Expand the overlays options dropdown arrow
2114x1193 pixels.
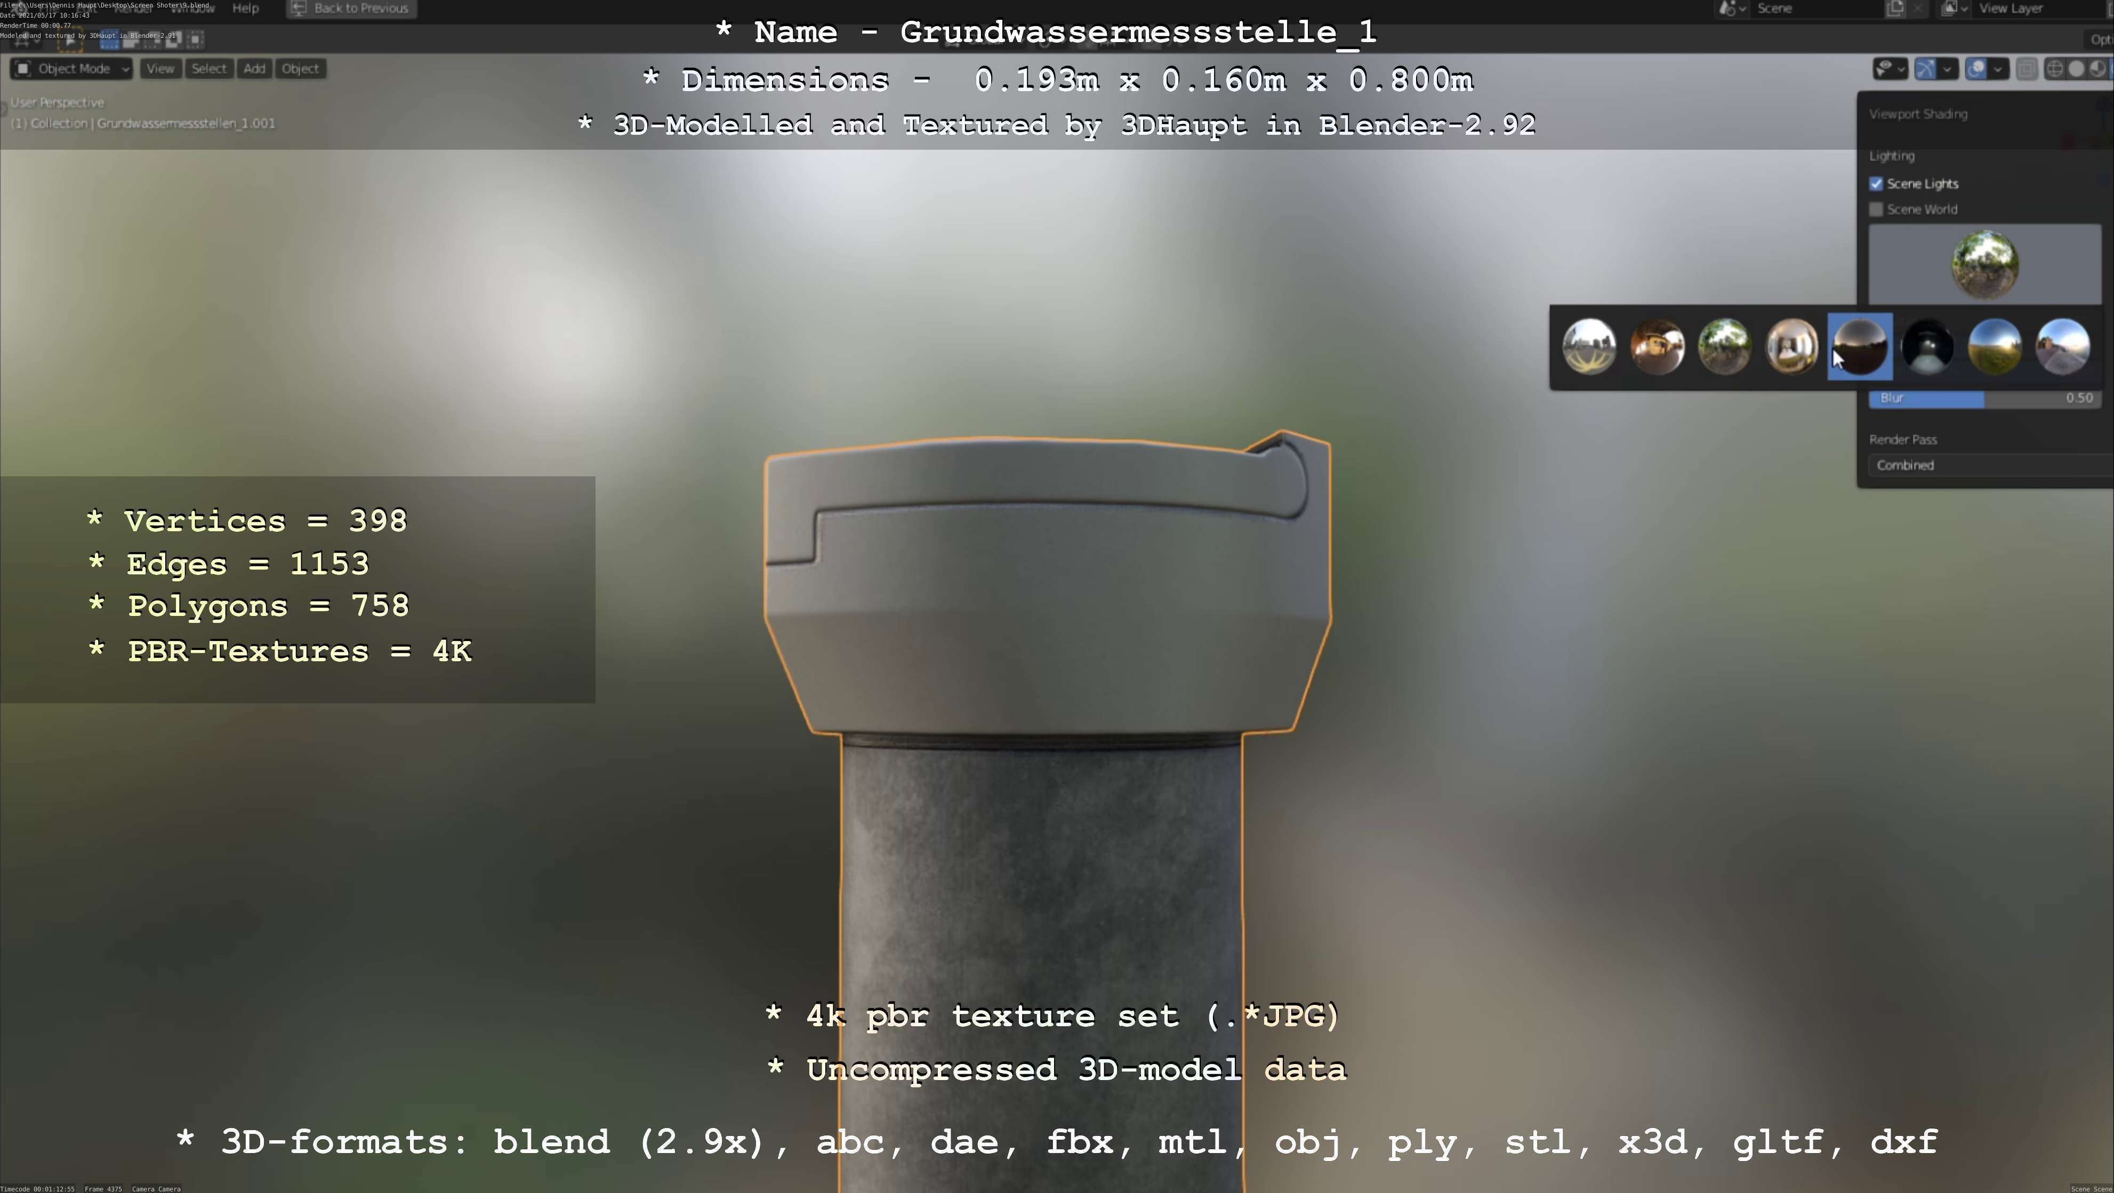(x=1999, y=69)
